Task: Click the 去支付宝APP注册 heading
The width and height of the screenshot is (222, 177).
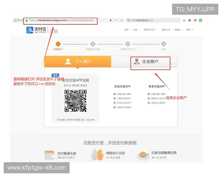Action: [x=75, y=80]
